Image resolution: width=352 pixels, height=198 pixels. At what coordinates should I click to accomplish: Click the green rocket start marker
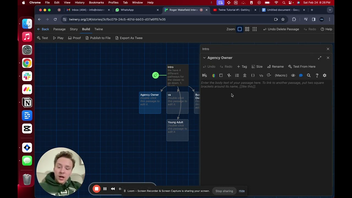click(x=156, y=75)
